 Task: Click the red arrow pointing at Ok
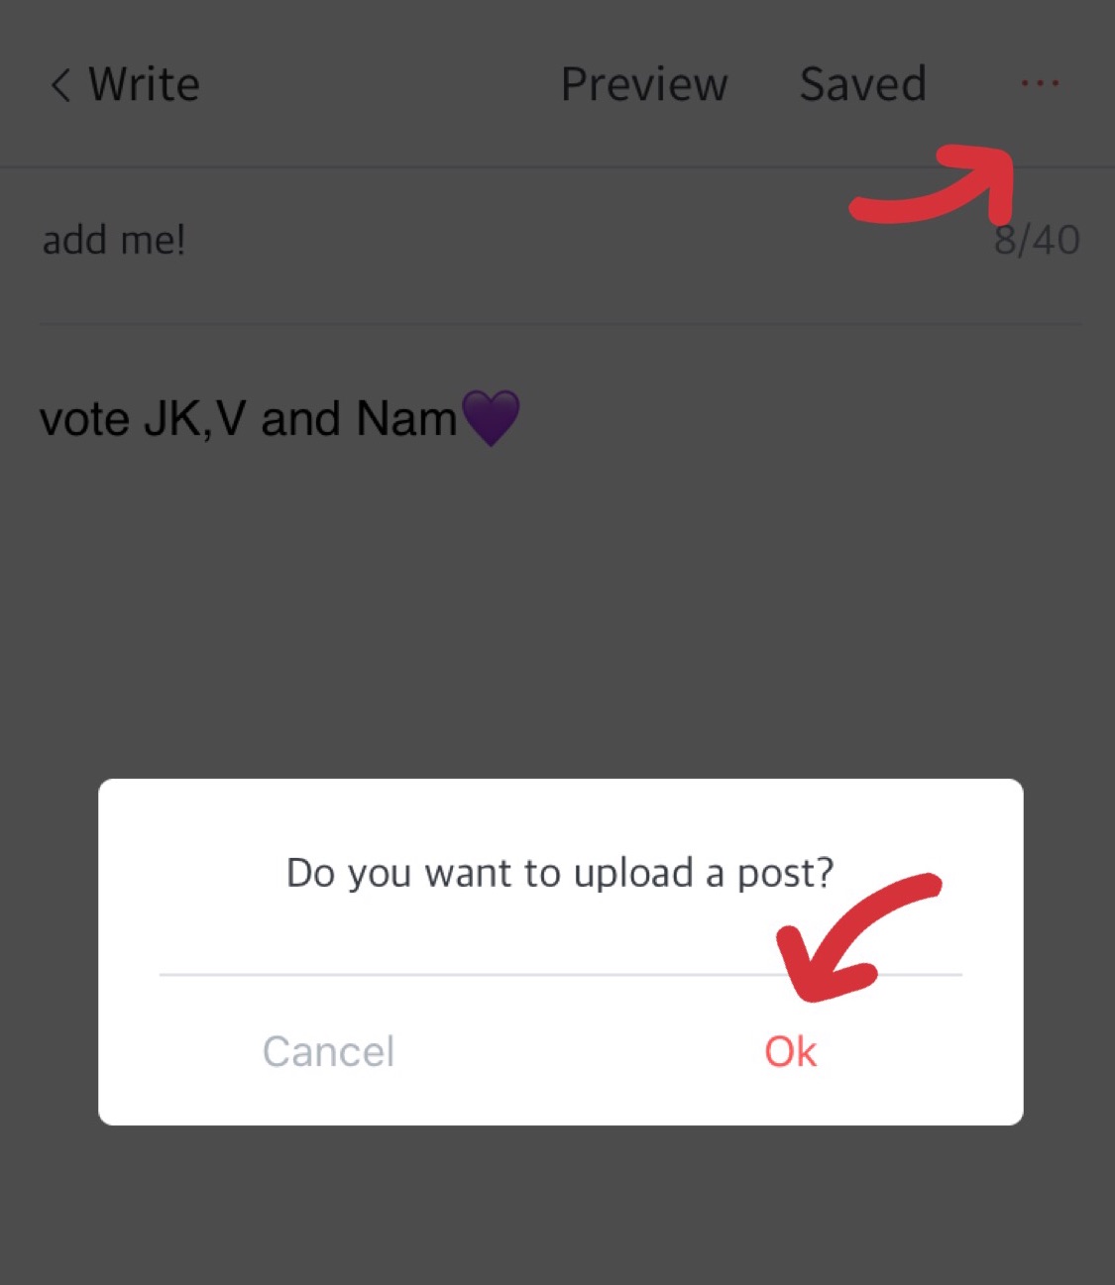point(842,941)
